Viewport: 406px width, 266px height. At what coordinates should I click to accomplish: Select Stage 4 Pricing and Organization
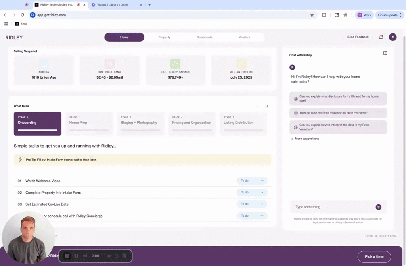[x=192, y=123]
